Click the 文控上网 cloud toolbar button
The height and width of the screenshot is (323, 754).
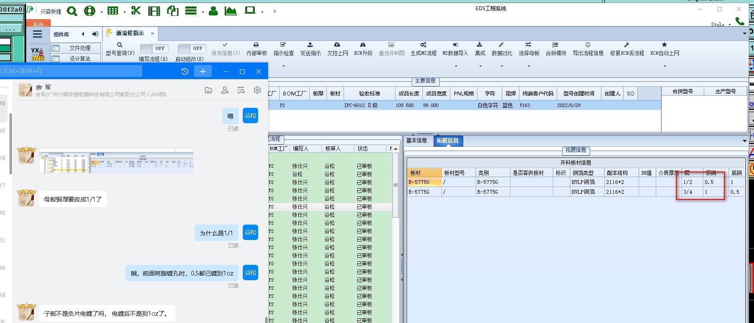pos(338,49)
